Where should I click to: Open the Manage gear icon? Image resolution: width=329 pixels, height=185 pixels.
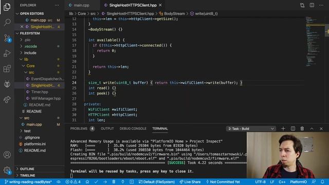[7, 170]
